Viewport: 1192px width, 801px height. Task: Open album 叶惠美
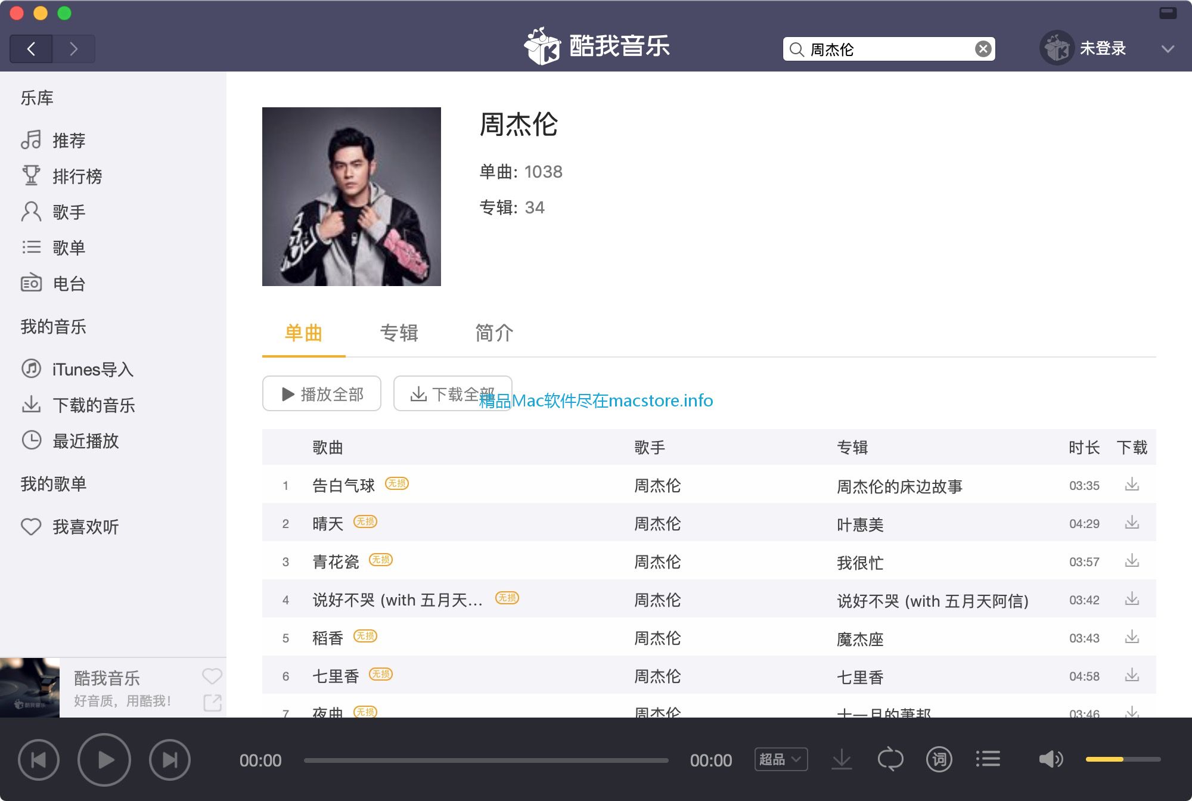(x=860, y=524)
